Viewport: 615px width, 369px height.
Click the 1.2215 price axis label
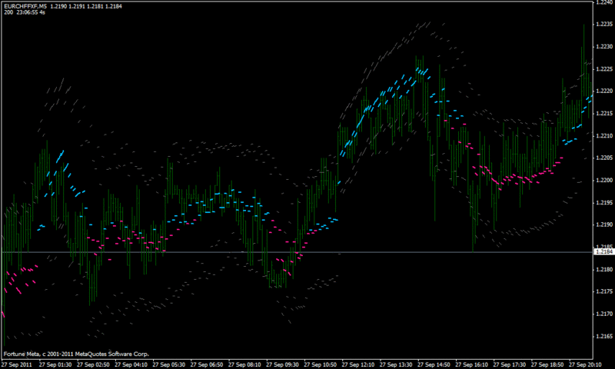point(604,113)
